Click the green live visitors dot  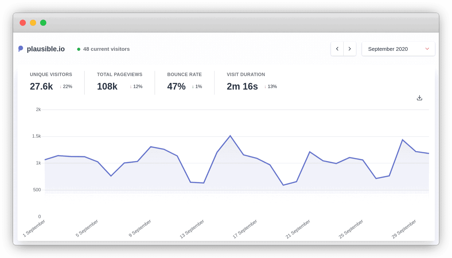(x=79, y=49)
